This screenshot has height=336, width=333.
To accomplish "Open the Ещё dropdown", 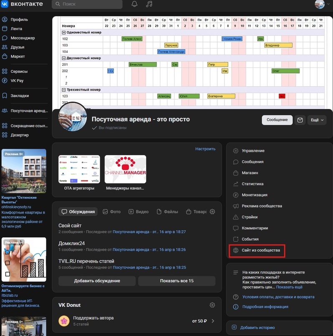I will pyautogui.click(x=317, y=120).
